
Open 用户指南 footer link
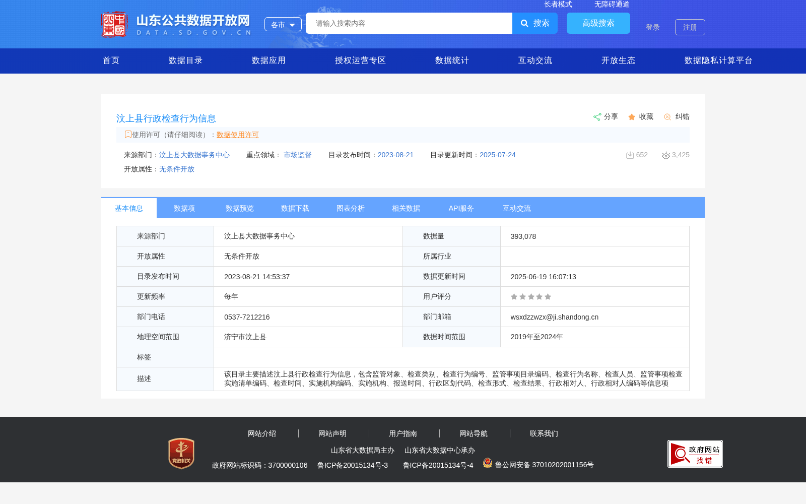coord(403,433)
